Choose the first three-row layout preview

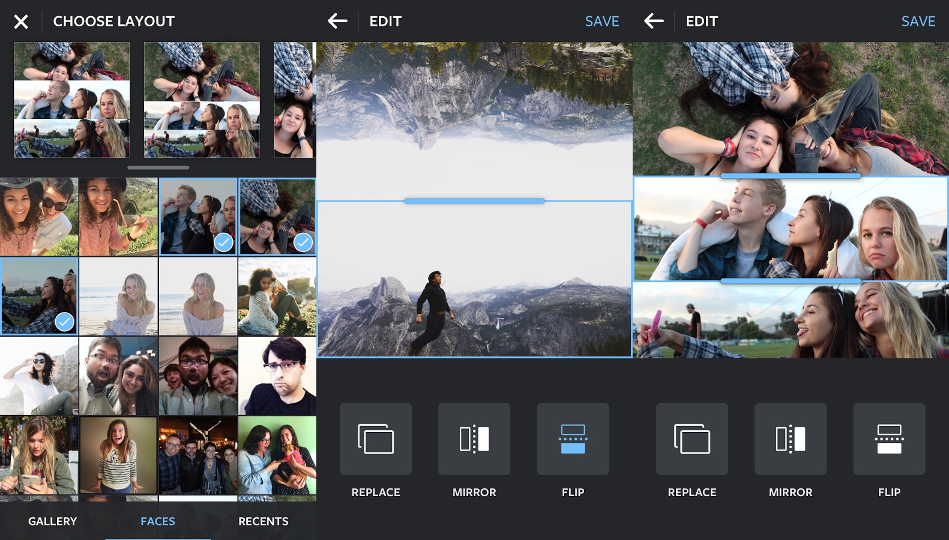pos(71,100)
